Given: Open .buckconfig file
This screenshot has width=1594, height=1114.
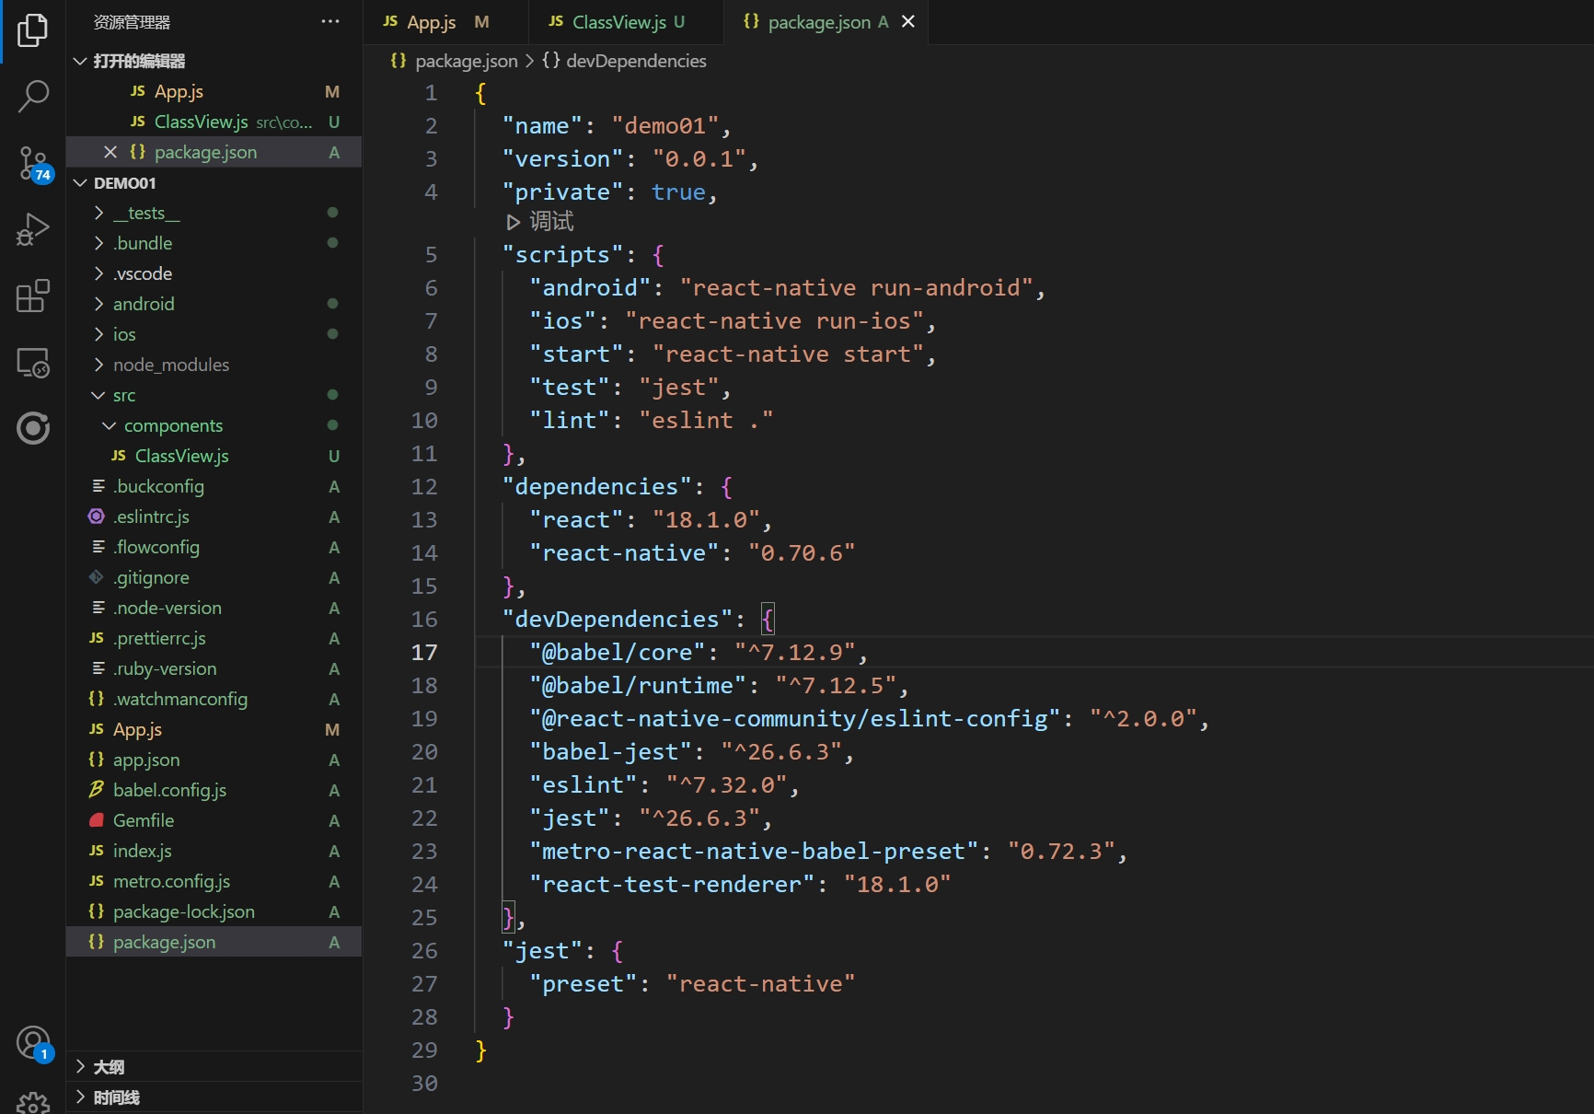Looking at the screenshot, I should click(x=214, y=486).
